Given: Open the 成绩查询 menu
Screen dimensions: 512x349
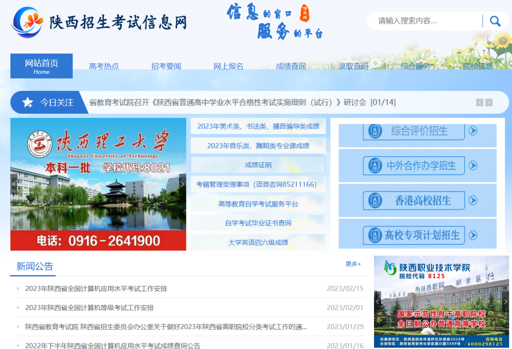Looking at the screenshot, I should click(291, 66).
